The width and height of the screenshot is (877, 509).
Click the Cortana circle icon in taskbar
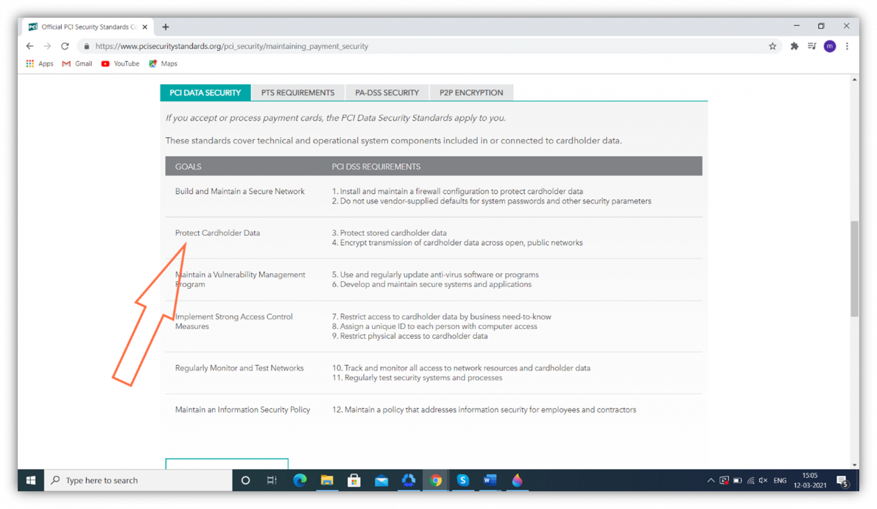point(246,480)
